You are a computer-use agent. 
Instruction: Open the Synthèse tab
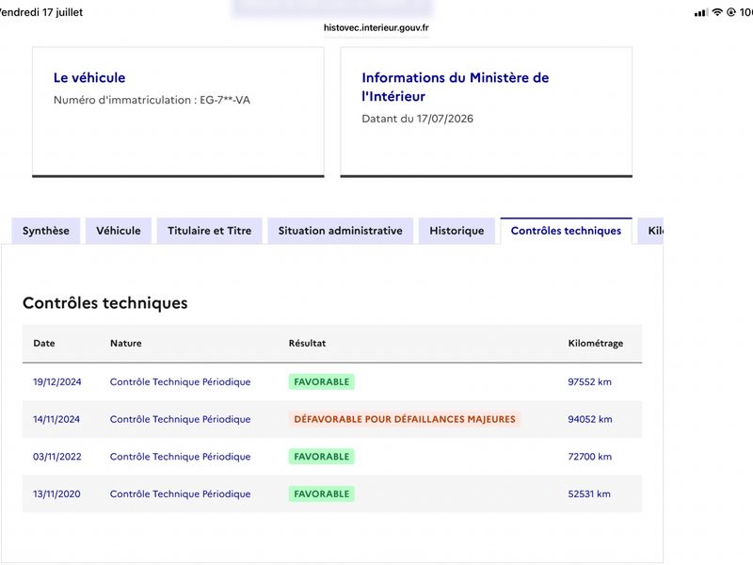45,231
